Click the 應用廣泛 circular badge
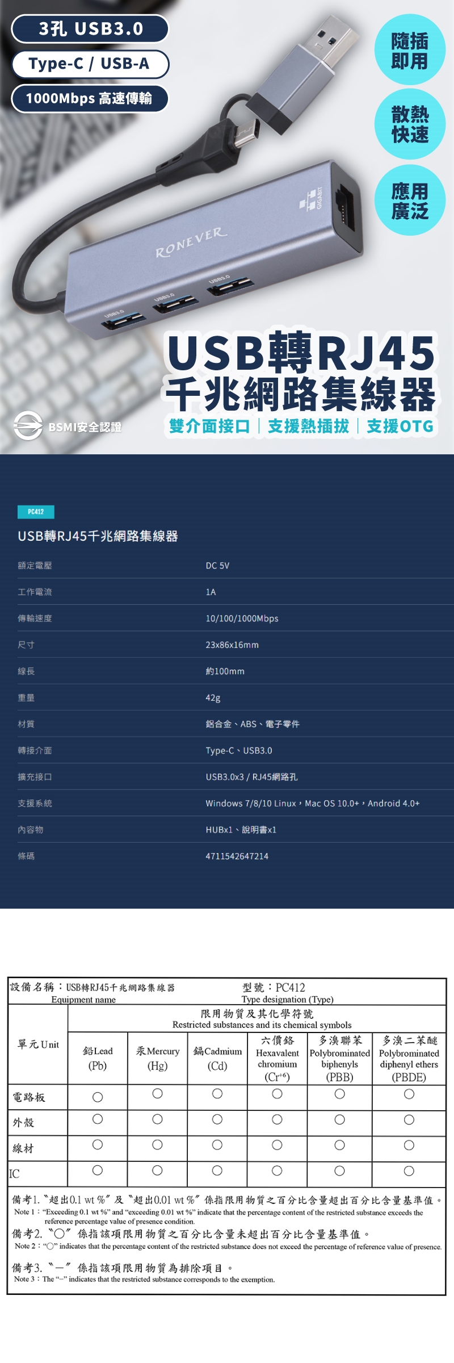Screen dimensions: 454x1363 pyautogui.click(x=410, y=201)
